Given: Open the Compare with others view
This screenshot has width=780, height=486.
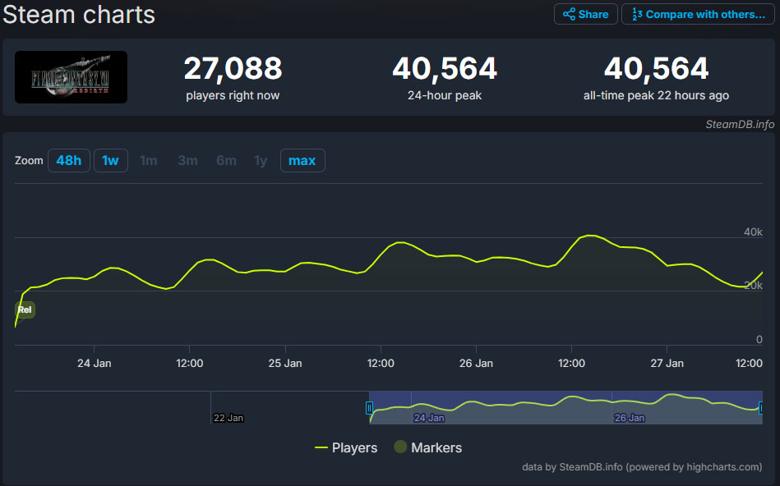Looking at the screenshot, I should tap(697, 14).
